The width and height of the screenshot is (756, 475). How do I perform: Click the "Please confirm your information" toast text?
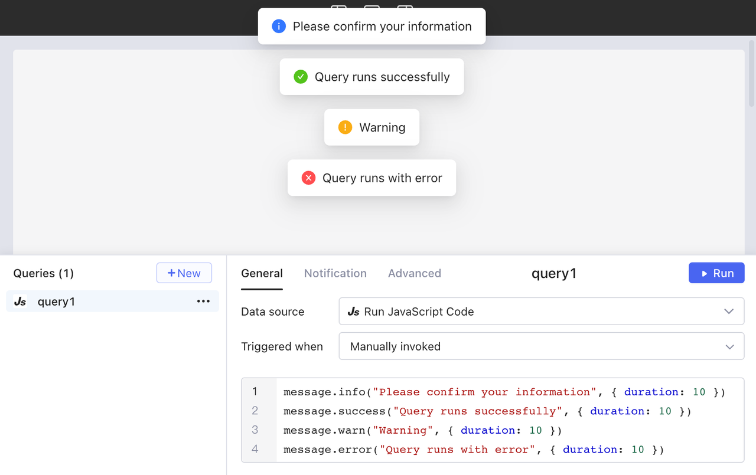point(382,27)
